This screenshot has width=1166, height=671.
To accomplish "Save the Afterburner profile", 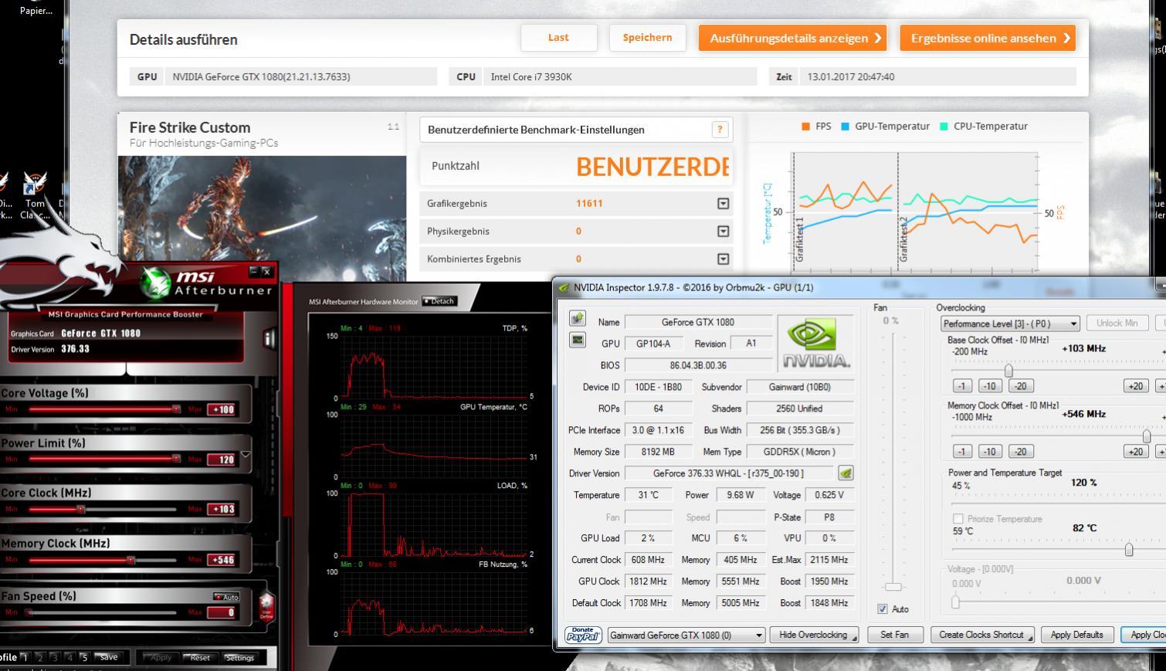I will click(109, 657).
